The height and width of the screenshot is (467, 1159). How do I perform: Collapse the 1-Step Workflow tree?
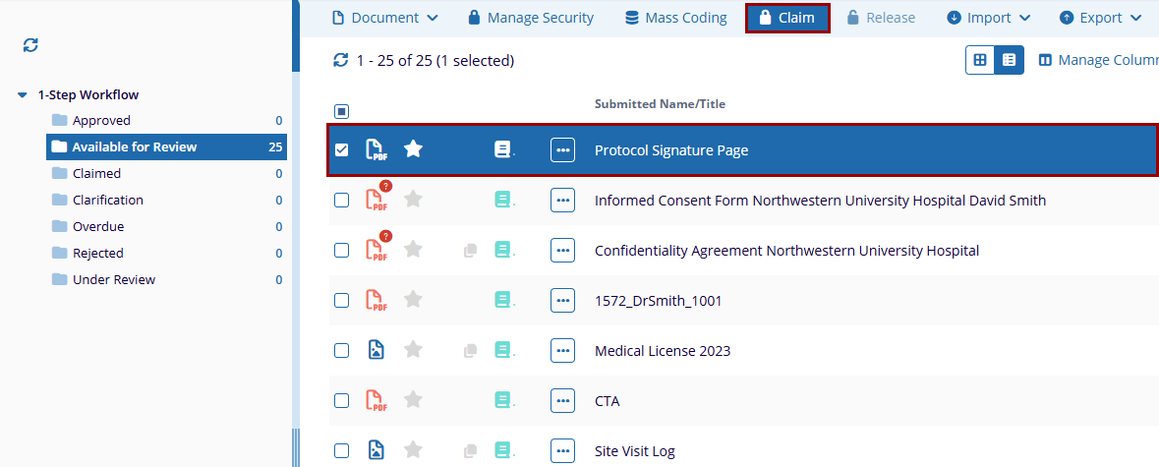[23, 95]
